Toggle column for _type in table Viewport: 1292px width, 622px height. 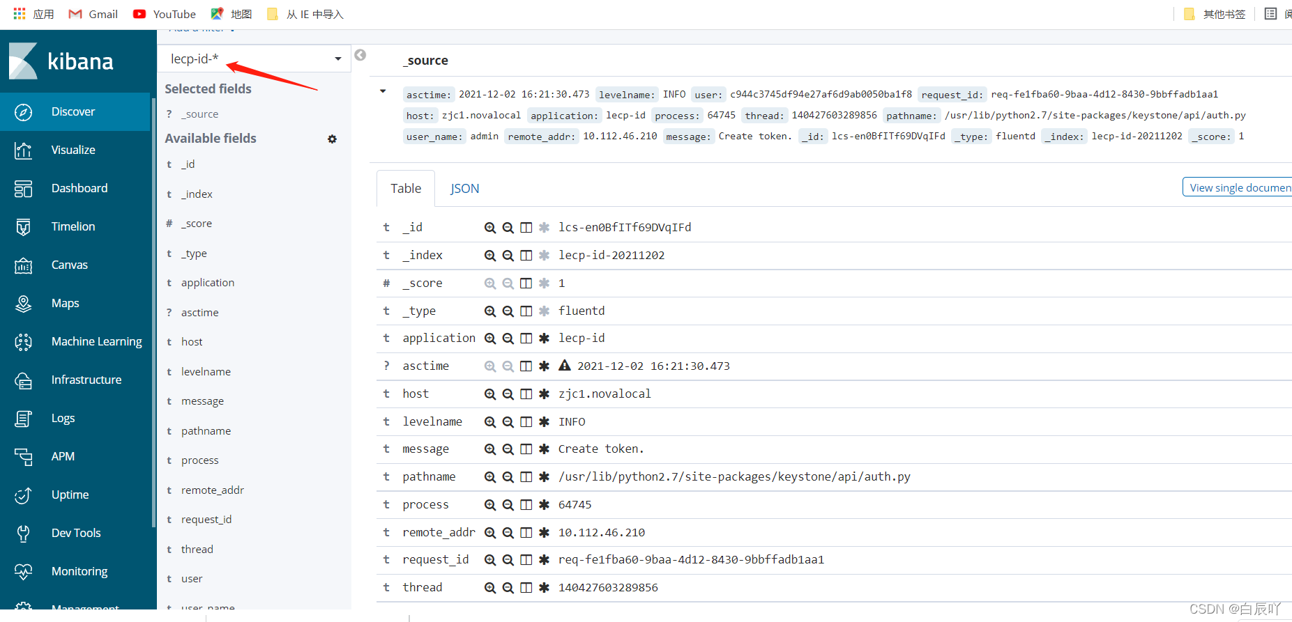[x=526, y=311]
